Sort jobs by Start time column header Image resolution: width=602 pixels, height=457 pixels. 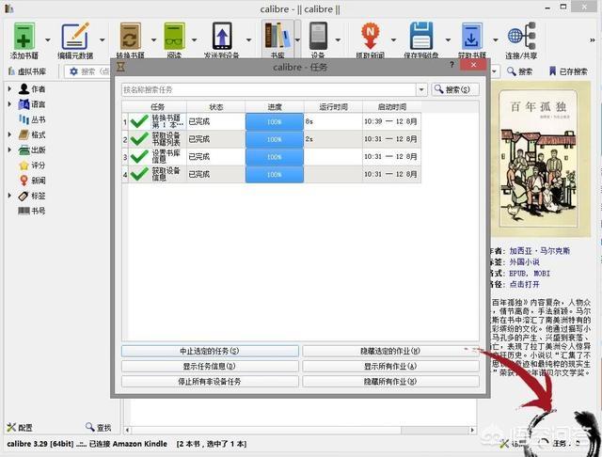(391, 107)
